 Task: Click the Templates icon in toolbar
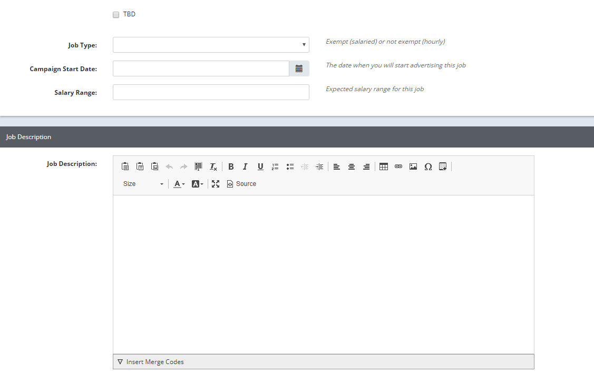point(443,166)
